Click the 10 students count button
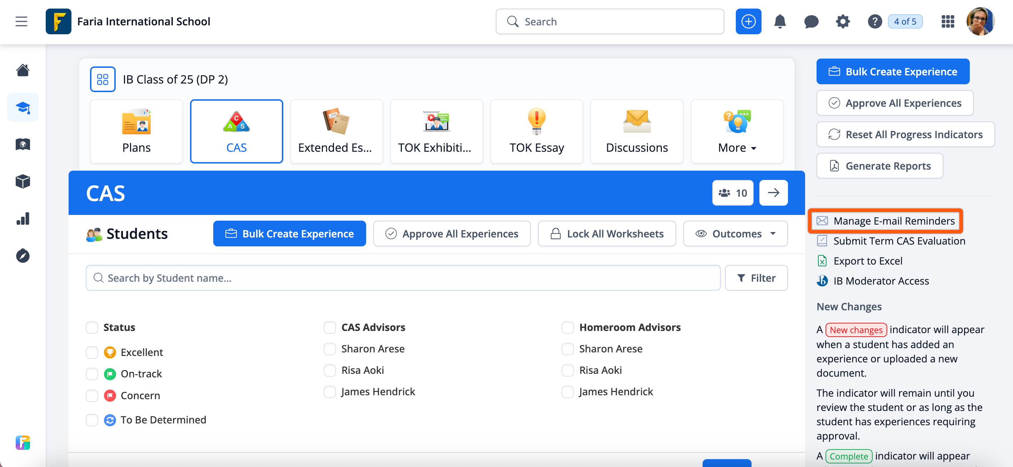This screenshot has width=1013, height=467. (x=733, y=192)
